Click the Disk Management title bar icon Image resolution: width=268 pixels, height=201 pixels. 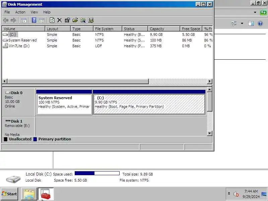(4, 4)
